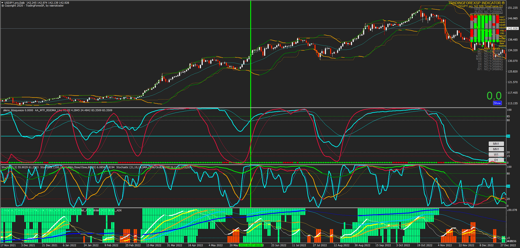Click the 117.405 price axis label
The width and height of the screenshot is (520, 248).
tap(512, 92)
